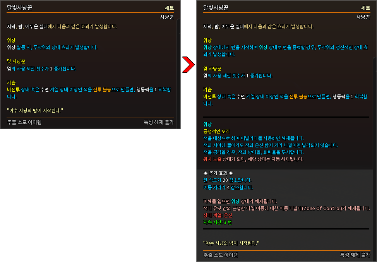The height and width of the screenshot is (262, 377).
Task: Click the 사냥꾼 class label in the right panel
Action: pyautogui.click(x=363, y=17)
